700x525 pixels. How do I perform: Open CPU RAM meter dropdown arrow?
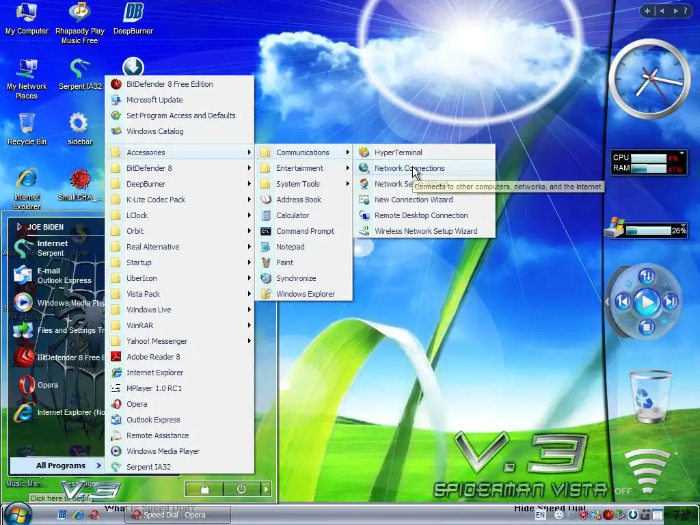coord(682,154)
